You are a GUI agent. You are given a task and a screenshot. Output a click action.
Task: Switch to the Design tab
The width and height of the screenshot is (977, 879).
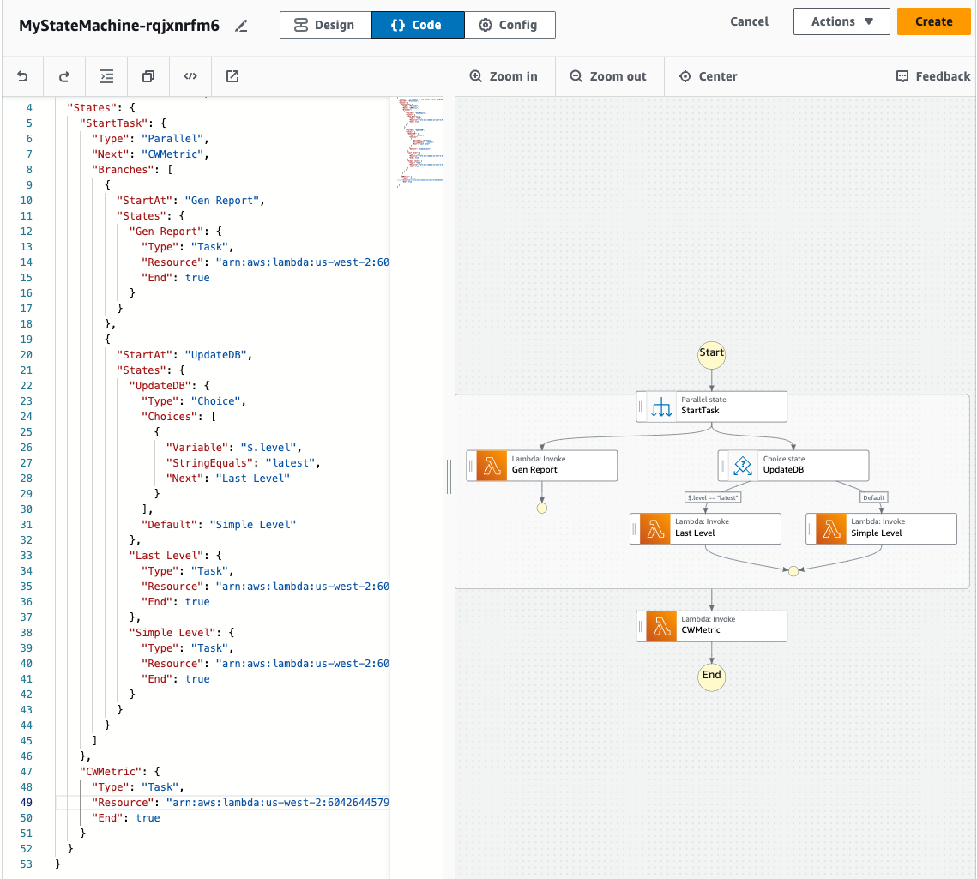(325, 25)
